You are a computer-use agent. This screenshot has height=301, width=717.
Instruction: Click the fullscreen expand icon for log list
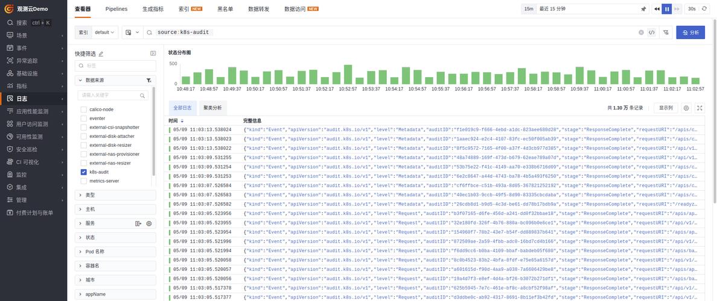(699, 108)
